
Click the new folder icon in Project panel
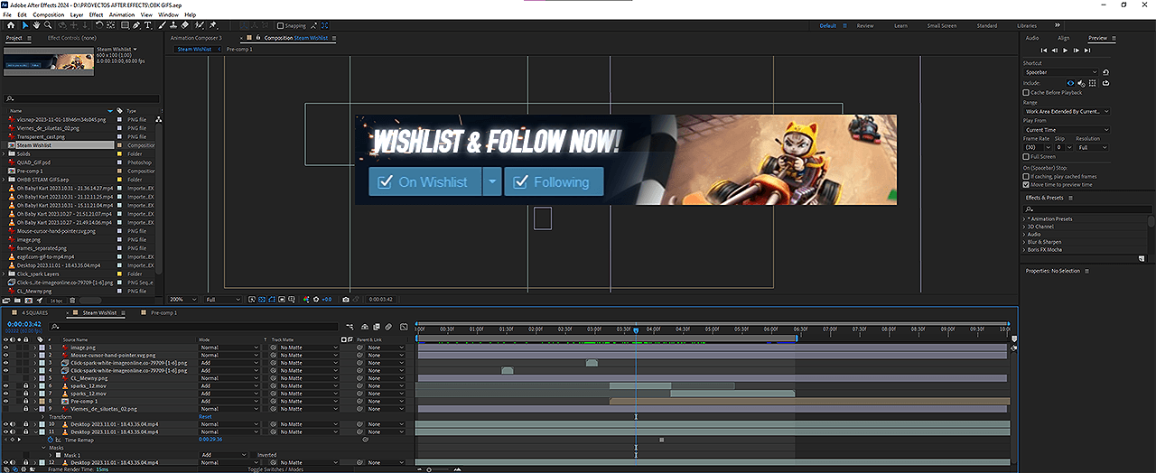tap(17, 301)
